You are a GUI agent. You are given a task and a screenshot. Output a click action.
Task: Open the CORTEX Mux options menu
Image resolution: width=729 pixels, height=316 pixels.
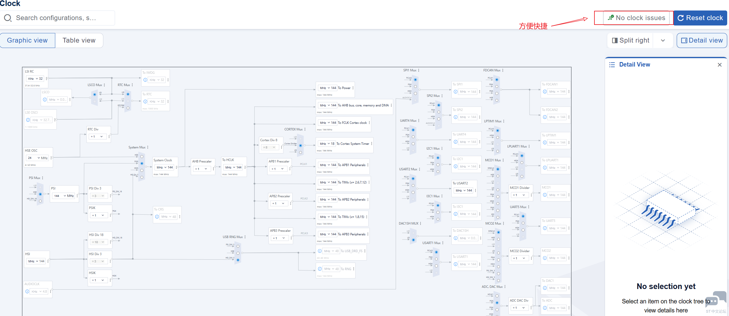pos(305,129)
